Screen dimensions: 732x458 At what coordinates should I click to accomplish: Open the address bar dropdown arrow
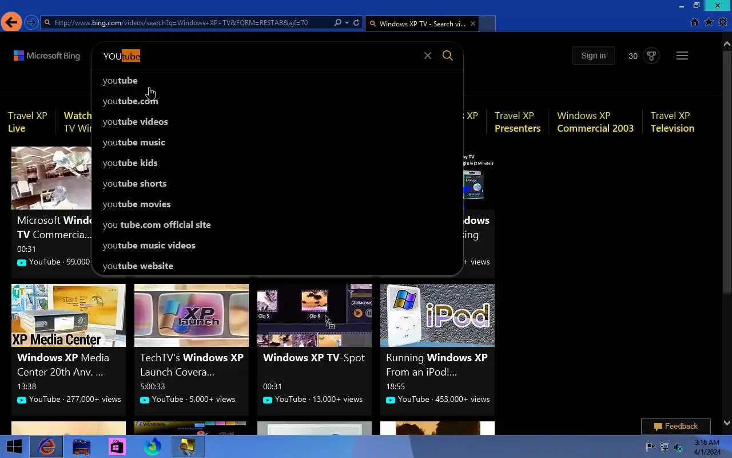pos(347,23)
